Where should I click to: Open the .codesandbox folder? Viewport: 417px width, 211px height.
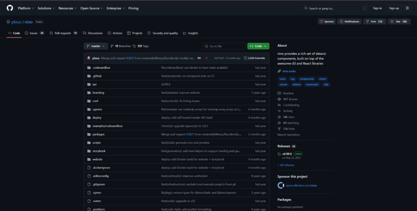101,68
